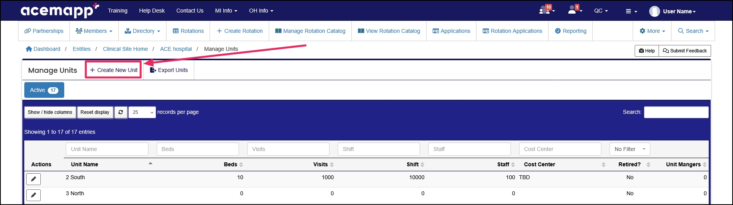Image resolution: width=733 pixels, height=205 pixels.
Task: Open the User Name account menu
Action: [679, 11]
